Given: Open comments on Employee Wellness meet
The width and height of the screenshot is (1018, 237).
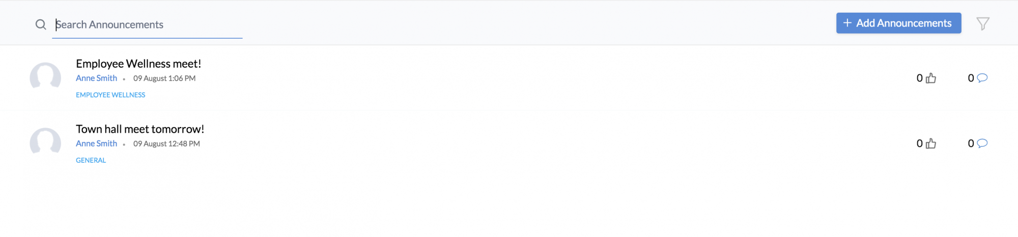Looking at the screenshot, I should (x=982, y=78).
